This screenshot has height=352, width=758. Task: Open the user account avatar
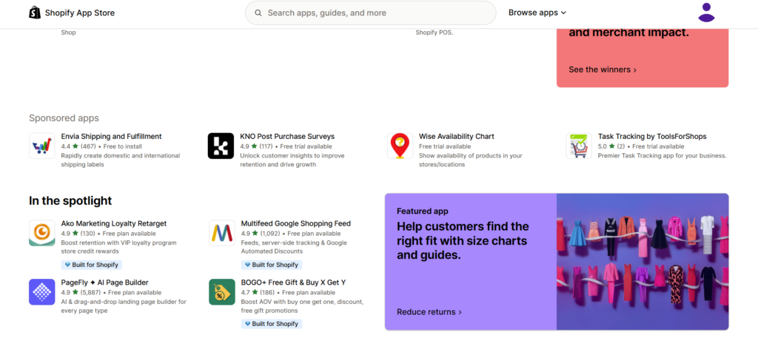coord(706,13)
